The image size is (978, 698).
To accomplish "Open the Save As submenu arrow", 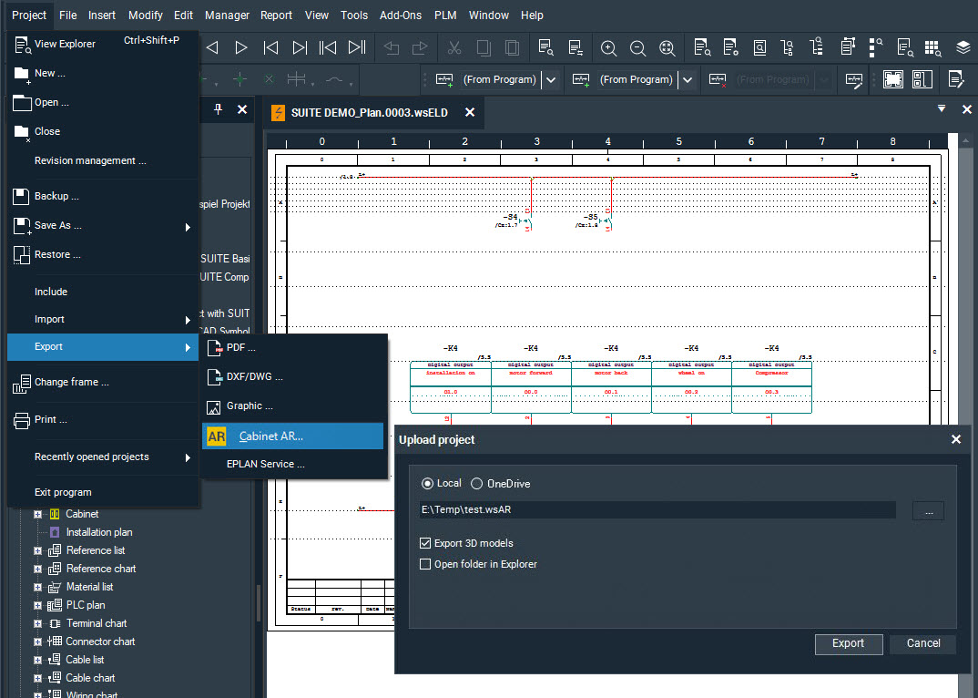I will (187, 227).
